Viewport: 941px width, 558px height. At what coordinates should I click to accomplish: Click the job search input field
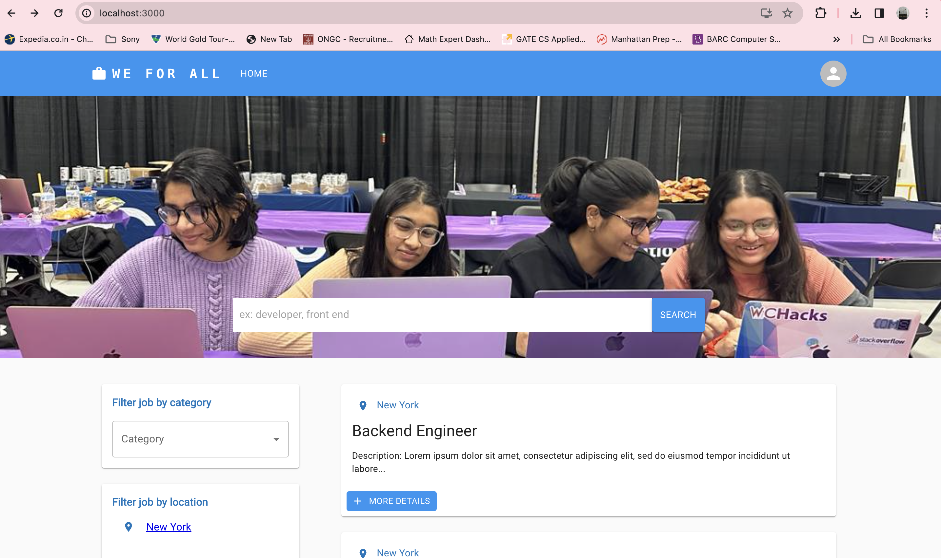click(442, 314)
